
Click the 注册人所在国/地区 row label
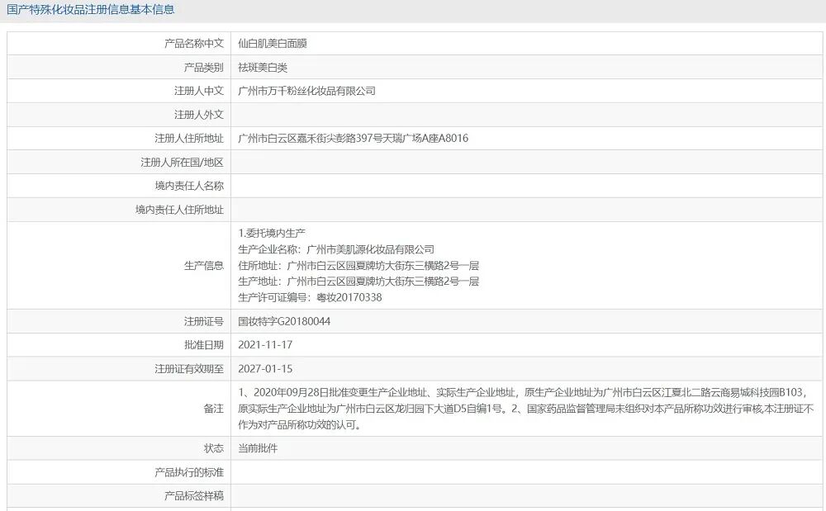pyautogui.click(x=186, y=162)
